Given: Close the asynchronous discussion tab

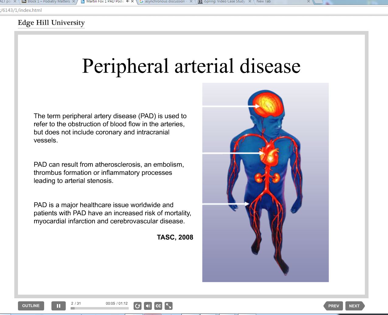Looking at the screenshot, I should (191, 2).
